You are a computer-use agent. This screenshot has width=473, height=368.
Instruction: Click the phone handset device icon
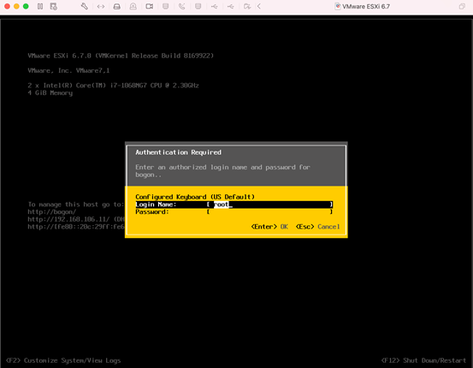pyautogui.click(x=181, y=6)
